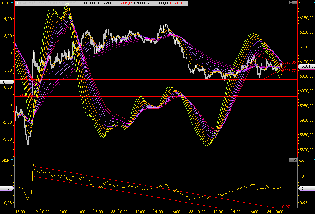Screen dimensions: 315x214
Task: Close the main DAX chart pane
Action: 295,3
